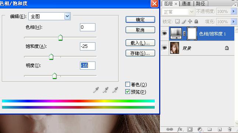Click the 色相/饱和度 1 layer name
Image resolution: width=238 pixels, height=133 pixels.
[x=212, y=34]
